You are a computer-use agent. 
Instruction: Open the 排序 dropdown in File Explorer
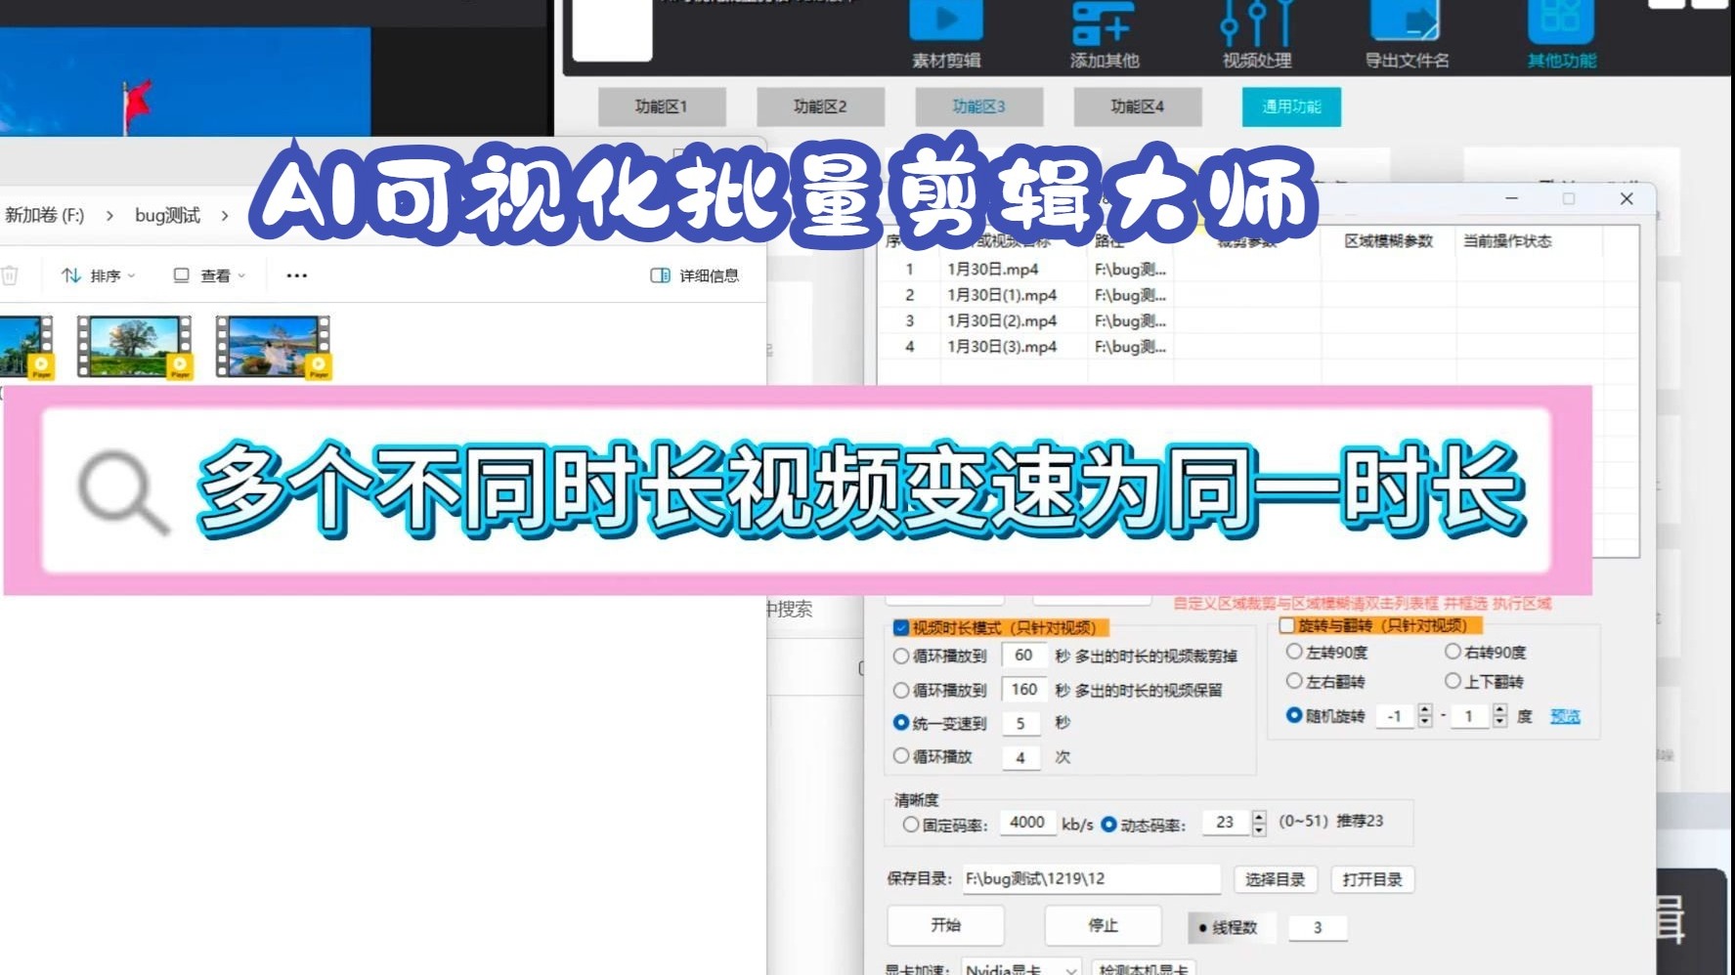coord(99,276)
